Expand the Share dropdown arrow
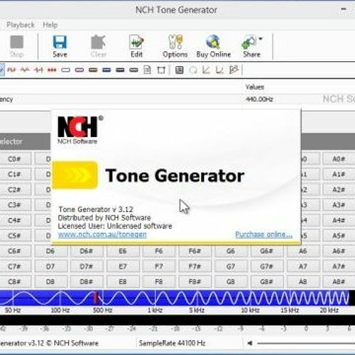Image resolution: width=355 pixels, height=355 pixels. pyautogui.click(x=261, y=39)
